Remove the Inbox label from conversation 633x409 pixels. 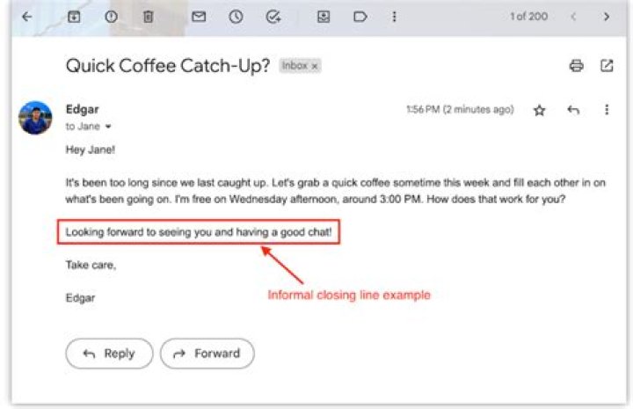coord(315,66)
